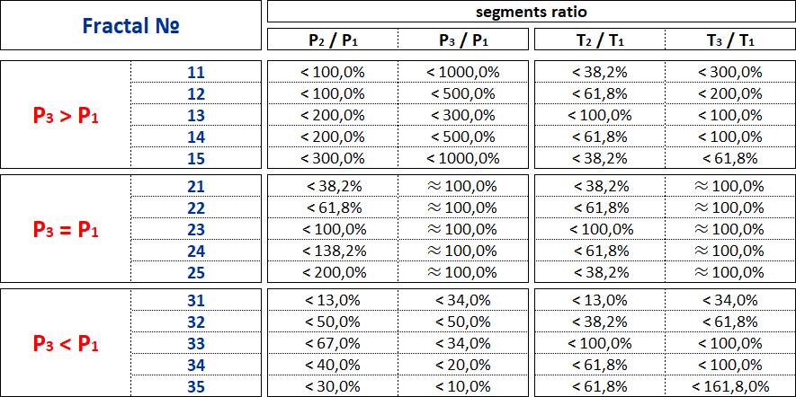
Task: Click the '< 138,2%' cell
Action: point(333,251)
